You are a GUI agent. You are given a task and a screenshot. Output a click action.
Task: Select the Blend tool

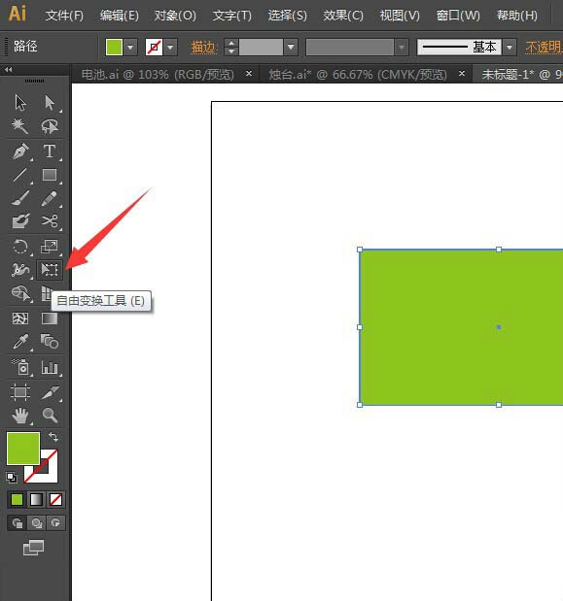[50, 342]
